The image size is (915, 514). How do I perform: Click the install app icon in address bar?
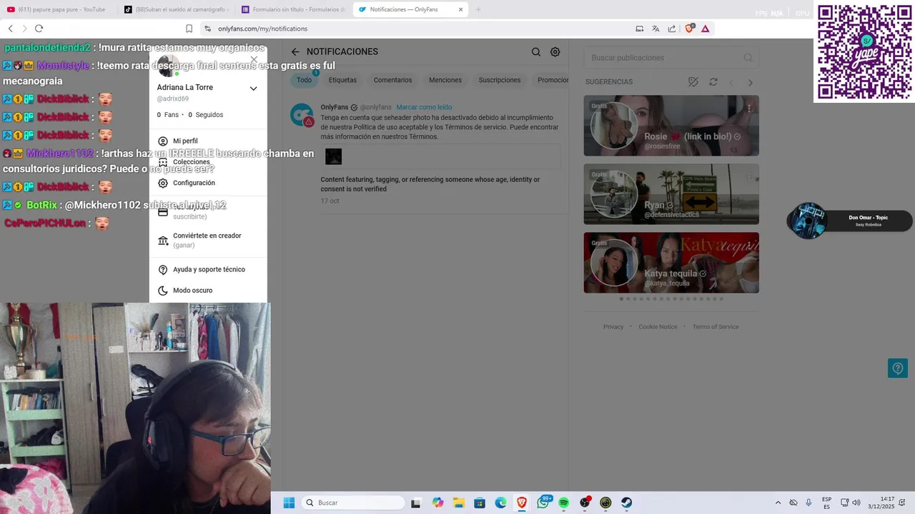click(640, 29)
